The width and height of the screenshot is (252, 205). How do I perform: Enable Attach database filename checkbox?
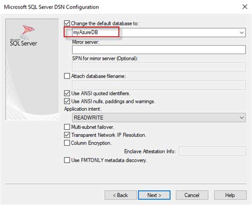pos(67,76)
